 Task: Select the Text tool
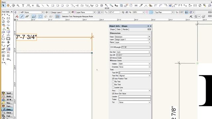click(23, 5)
